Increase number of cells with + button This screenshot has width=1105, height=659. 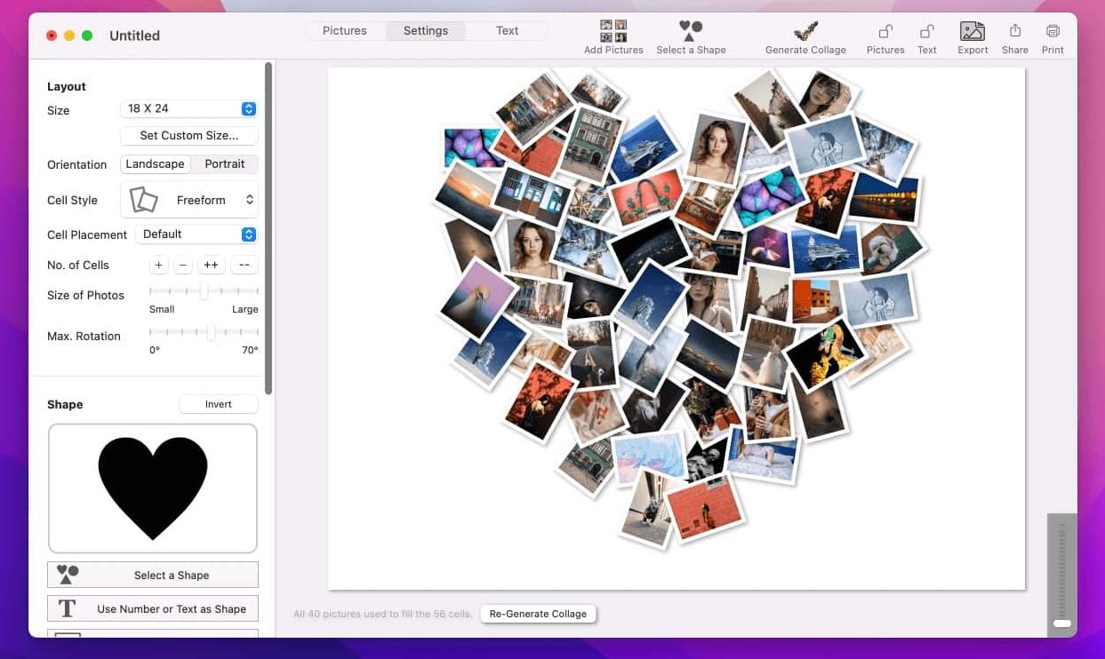pos(158,266)
